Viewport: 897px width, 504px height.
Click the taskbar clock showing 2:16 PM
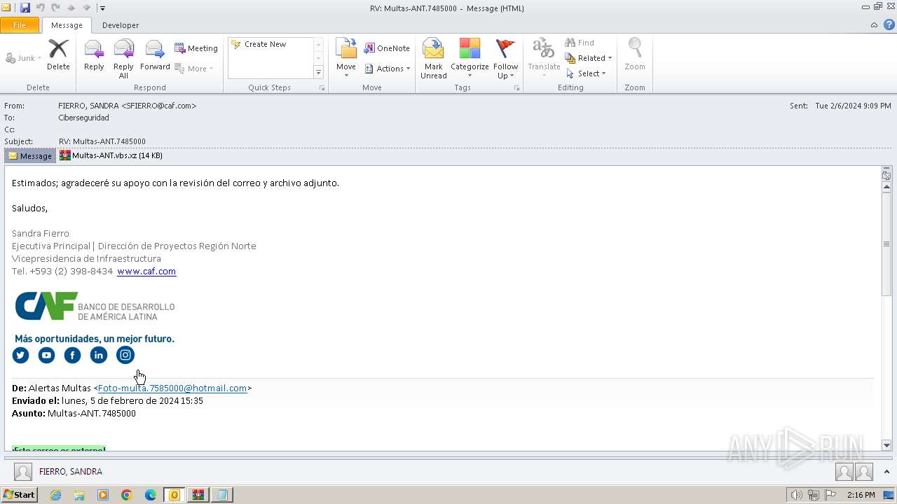pyautogui.click(x=861, y=495)
